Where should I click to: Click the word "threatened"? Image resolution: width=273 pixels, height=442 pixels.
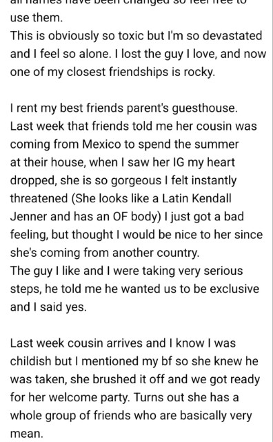(39, 198)
